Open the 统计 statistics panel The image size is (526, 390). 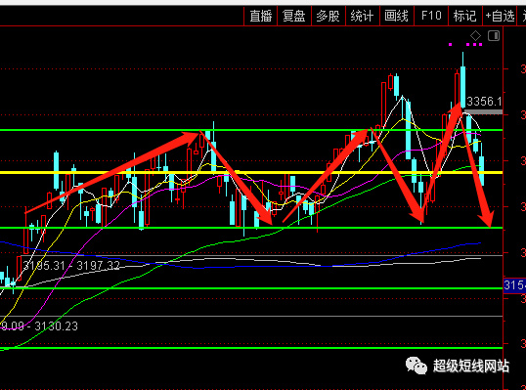point(363,16)
